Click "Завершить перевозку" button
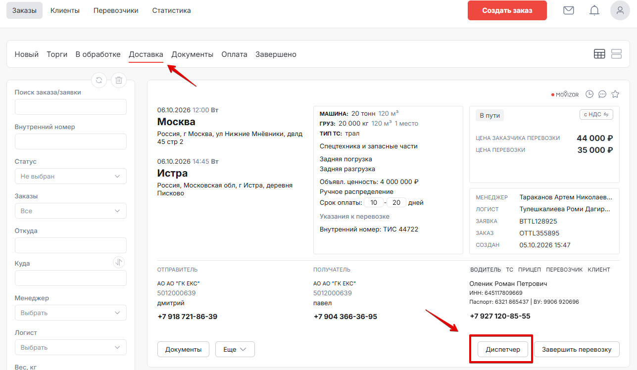 tap(577, 349)
